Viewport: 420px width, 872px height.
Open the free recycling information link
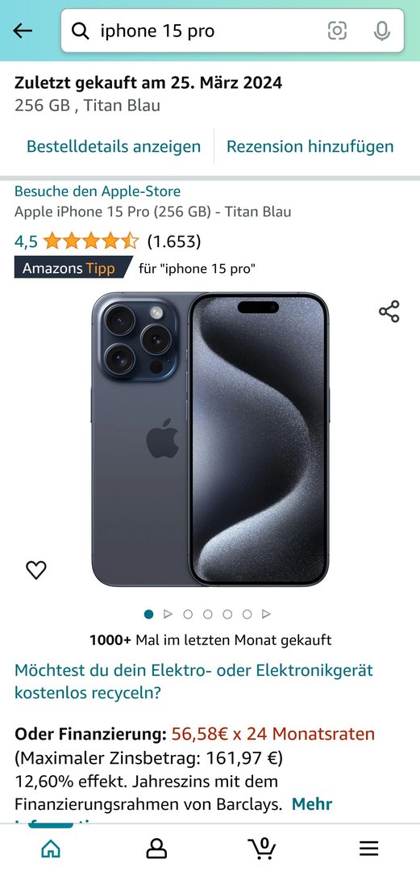pos(194,681)
